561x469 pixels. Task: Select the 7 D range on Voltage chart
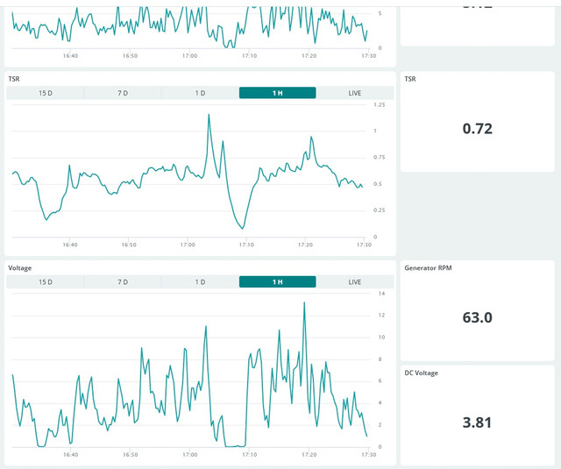(x=123, y=282)
